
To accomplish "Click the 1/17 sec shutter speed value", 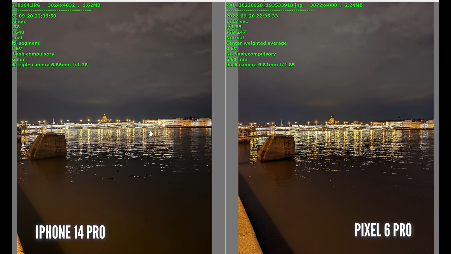I will pos(237,21).
